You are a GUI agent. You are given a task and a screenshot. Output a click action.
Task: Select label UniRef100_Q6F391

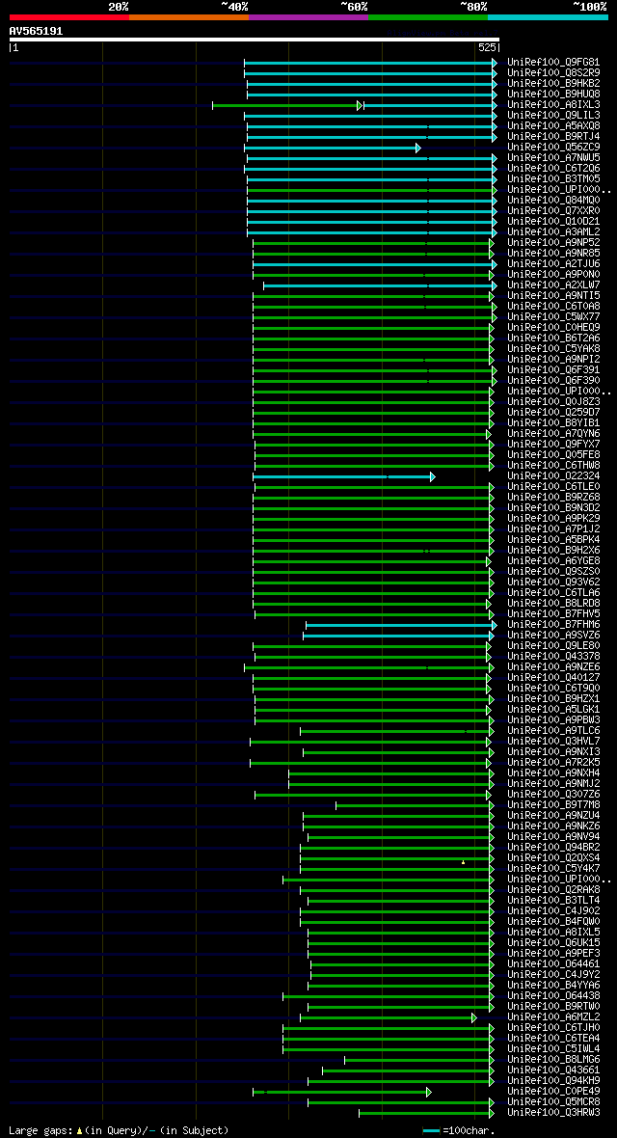[x=553, y=369]
